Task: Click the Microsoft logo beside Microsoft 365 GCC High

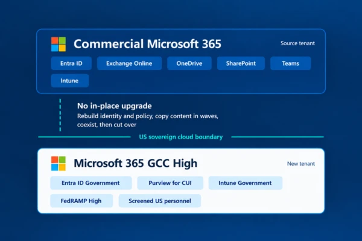Action: (x=59, y=163)
